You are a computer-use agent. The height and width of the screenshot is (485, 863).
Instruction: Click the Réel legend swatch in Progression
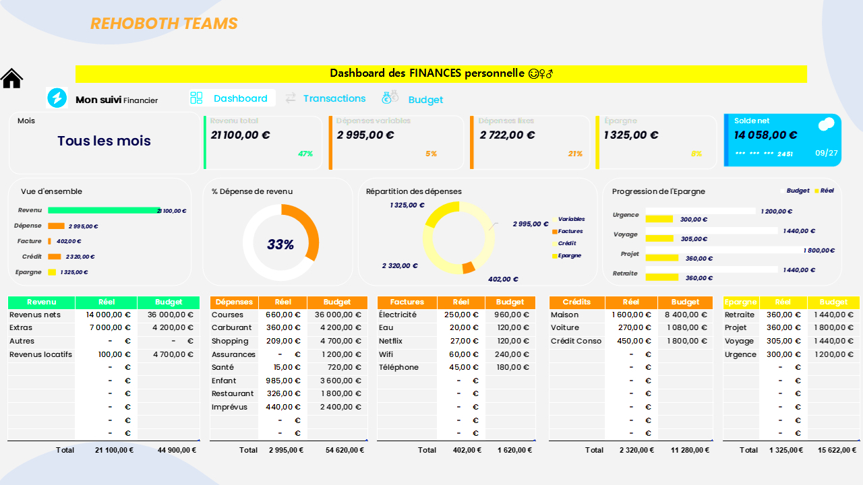[816, 191]
